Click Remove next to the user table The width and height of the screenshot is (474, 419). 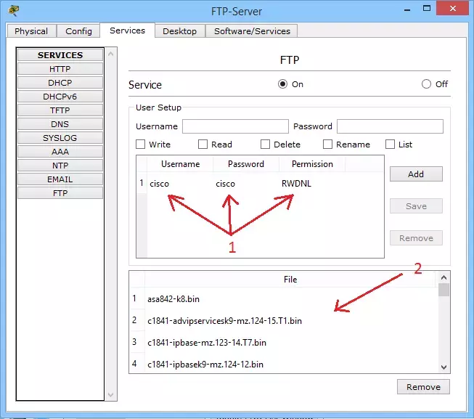pos(416,238)
